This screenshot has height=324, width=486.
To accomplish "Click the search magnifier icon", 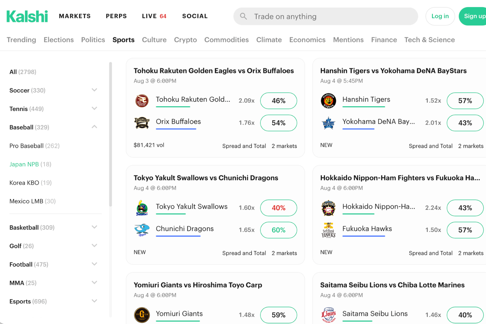I will tap(243, 16).
